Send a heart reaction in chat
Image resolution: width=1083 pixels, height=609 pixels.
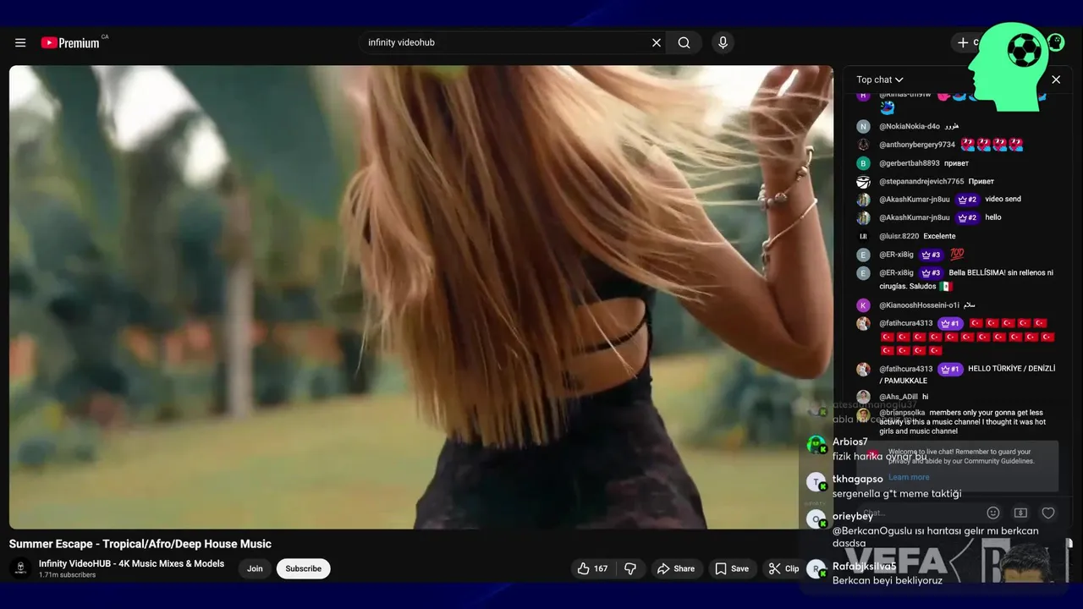tap(1048, 513)
